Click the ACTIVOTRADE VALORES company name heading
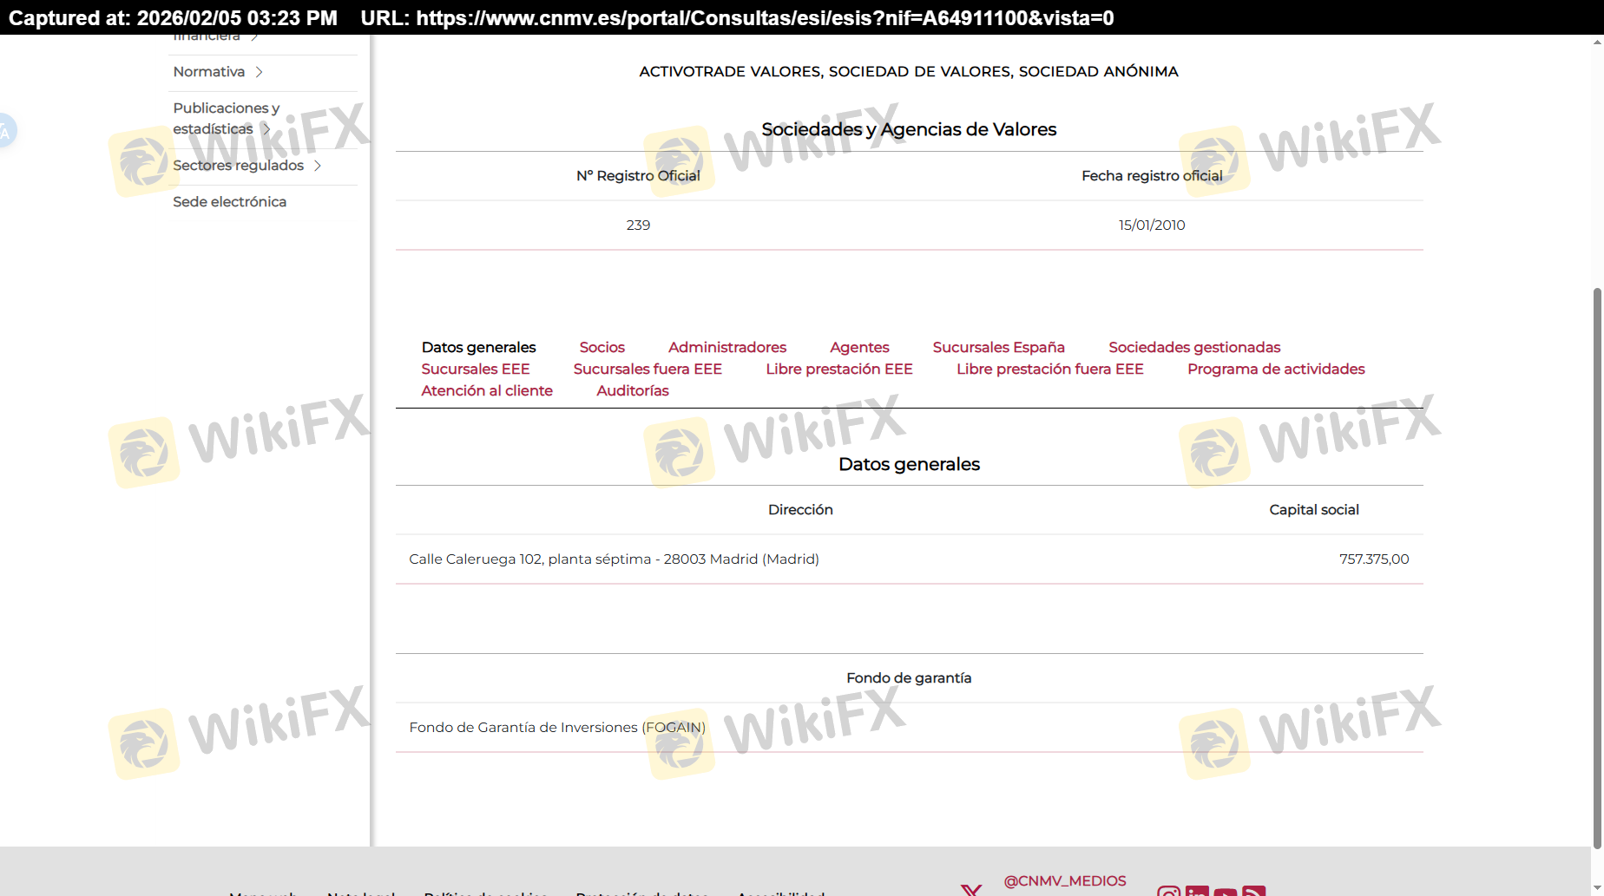The image size is (1604, 896). (909, 72)
